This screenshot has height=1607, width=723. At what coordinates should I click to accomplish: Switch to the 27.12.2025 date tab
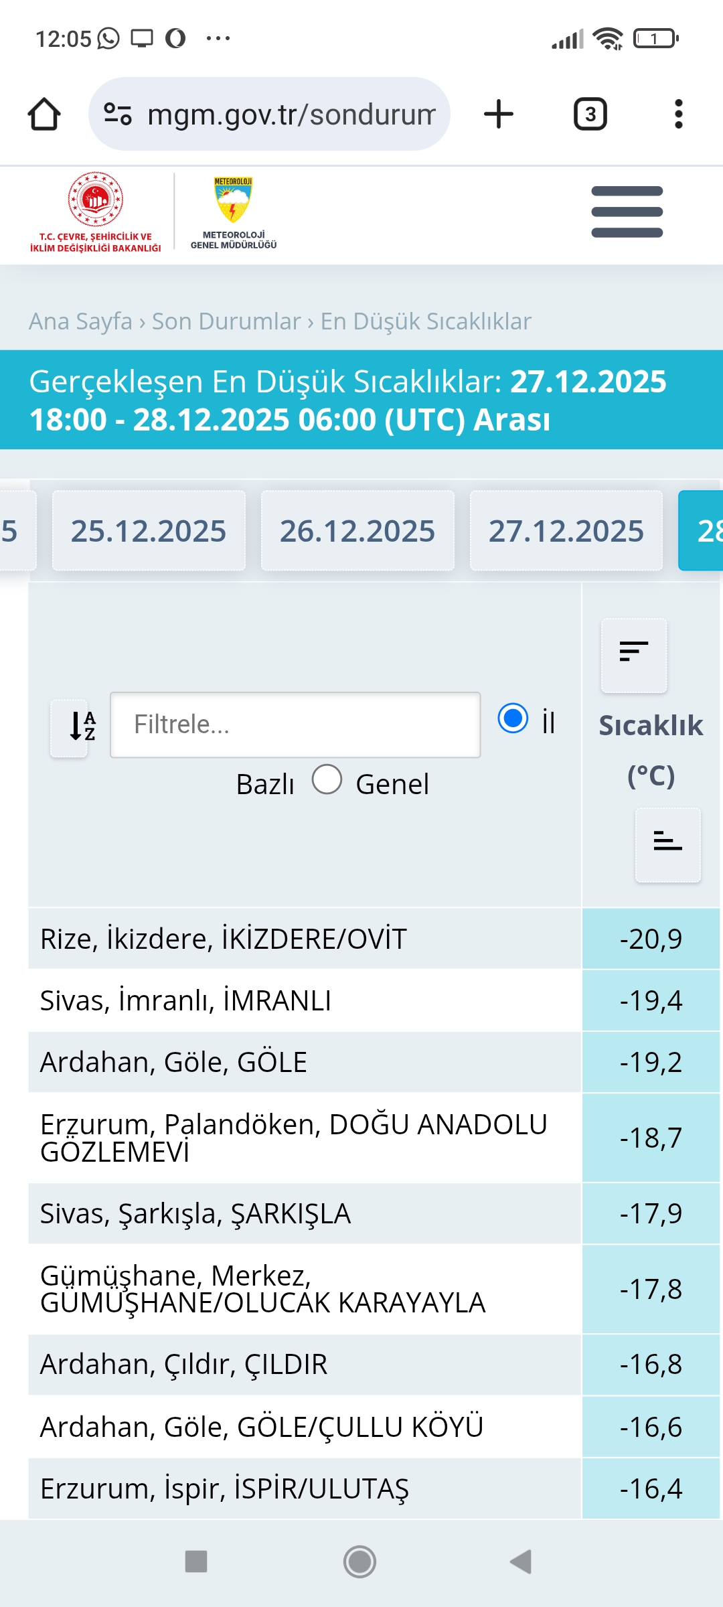[566, 531]
